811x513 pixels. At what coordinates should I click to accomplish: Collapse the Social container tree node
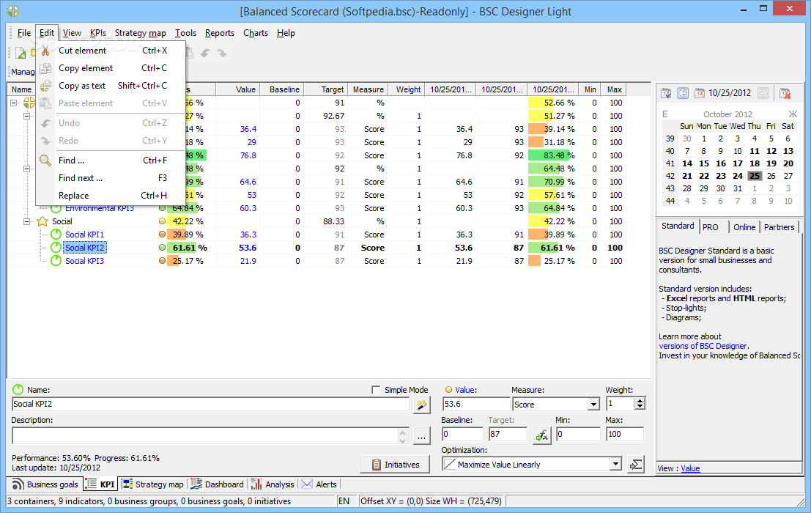[x=26, y=221]
